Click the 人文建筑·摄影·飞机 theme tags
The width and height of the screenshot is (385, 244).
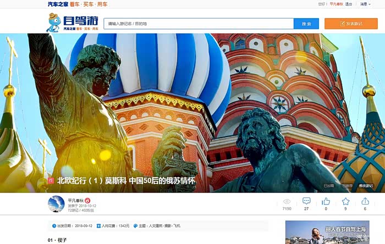pyautogui.click(x=164, y=226)
